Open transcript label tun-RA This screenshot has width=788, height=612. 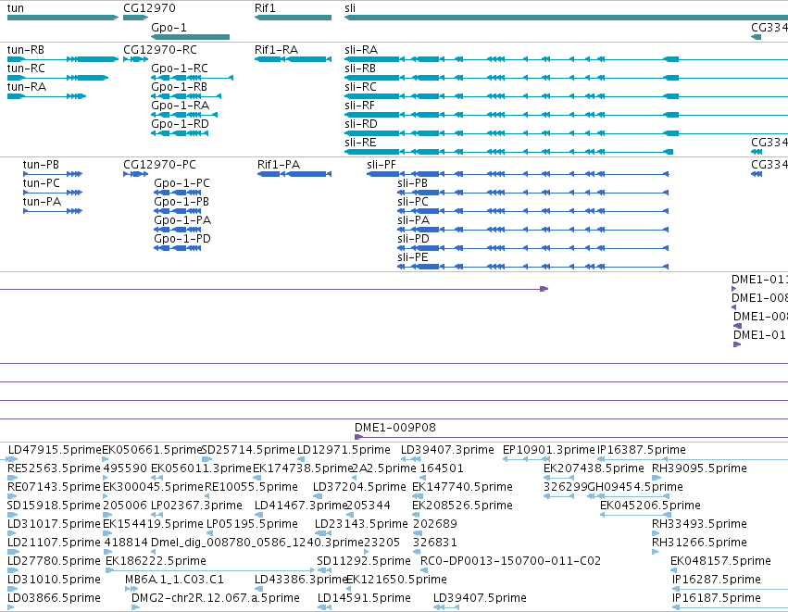[27, 87]
